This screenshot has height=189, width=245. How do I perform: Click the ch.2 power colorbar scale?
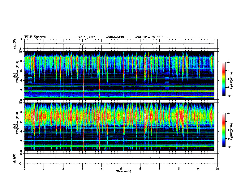click(x=224, y=130)
